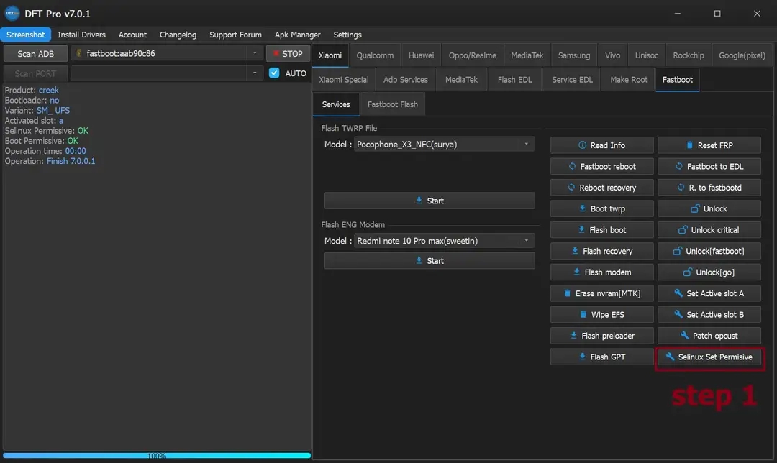The width and height of the screenshot is (777, 463).
Task: Click the download icon on Boot twrp
Action: (583, 208)
